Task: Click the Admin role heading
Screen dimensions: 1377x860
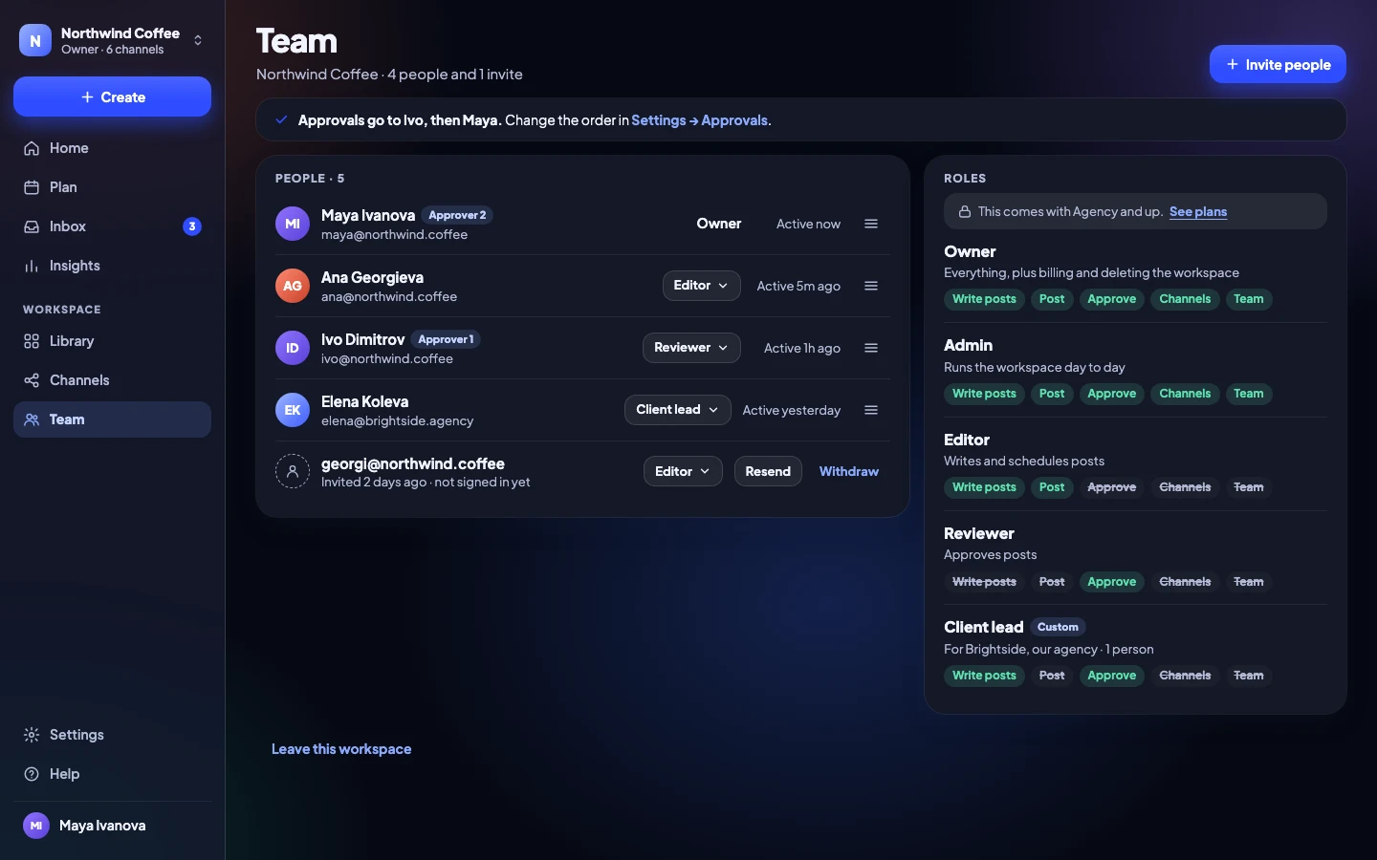Action: 968,345
